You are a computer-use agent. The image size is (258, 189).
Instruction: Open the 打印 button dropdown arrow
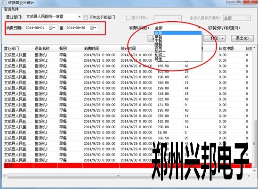click(223, 38)
